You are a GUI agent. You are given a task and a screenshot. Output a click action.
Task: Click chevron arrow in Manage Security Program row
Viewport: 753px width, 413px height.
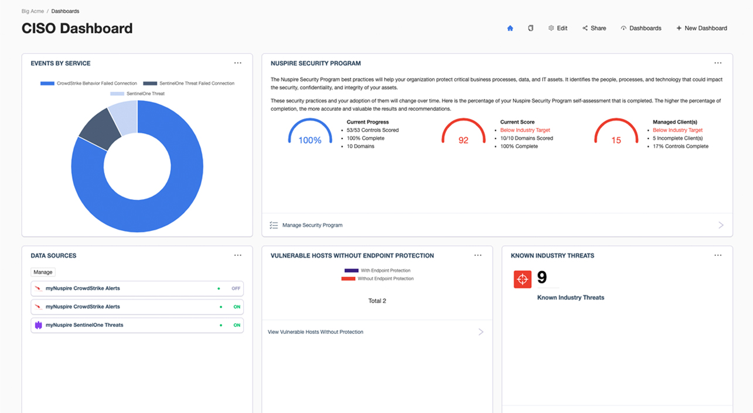(x=721, y=225)
